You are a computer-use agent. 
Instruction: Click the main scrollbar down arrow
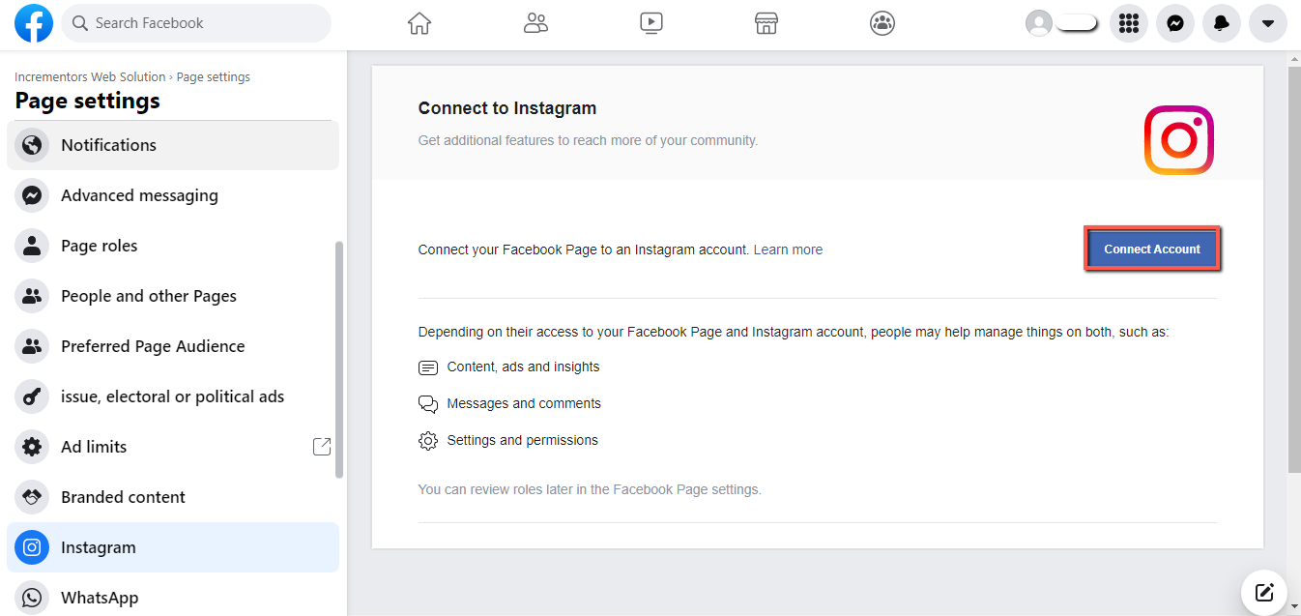point(1293,607)
